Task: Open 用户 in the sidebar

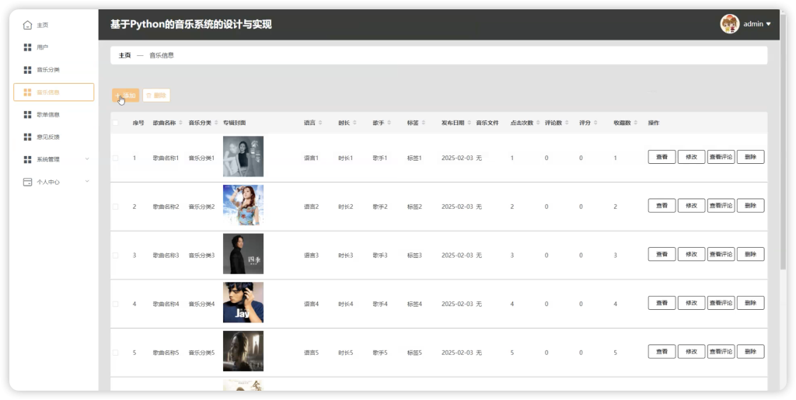Action: [54, 47]
